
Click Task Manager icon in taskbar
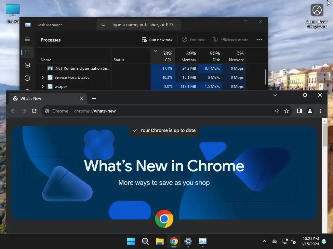click(x=202, y=241)
